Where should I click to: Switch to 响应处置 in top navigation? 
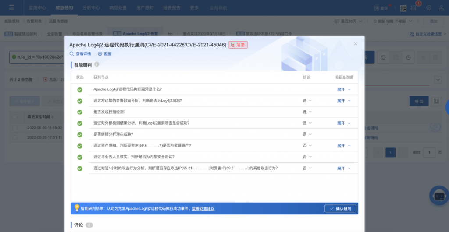(118, 8)
